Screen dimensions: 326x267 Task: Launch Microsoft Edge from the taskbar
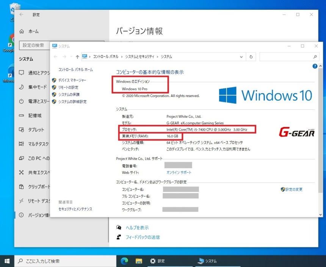coord(124,261)
